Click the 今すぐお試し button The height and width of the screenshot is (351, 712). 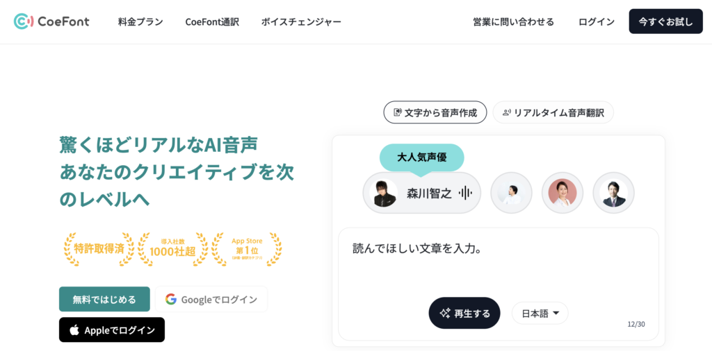click(665, 22)
